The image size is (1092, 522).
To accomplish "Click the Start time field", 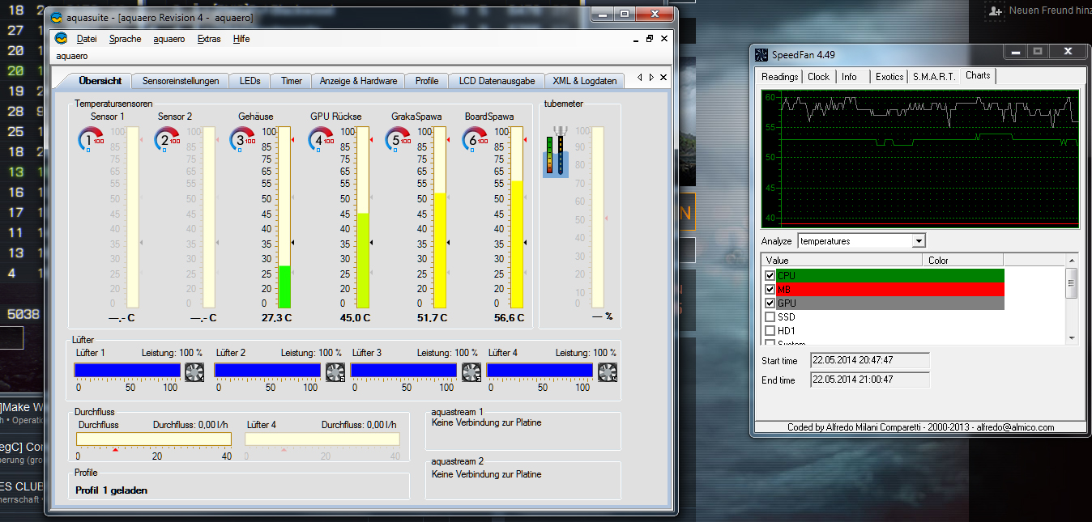I will (870, 360).
